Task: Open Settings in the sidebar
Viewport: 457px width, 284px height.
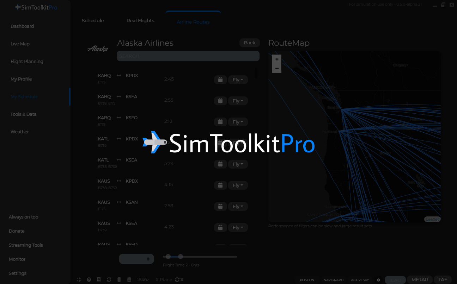Action: pyautogui.click(x=18, y=273)
